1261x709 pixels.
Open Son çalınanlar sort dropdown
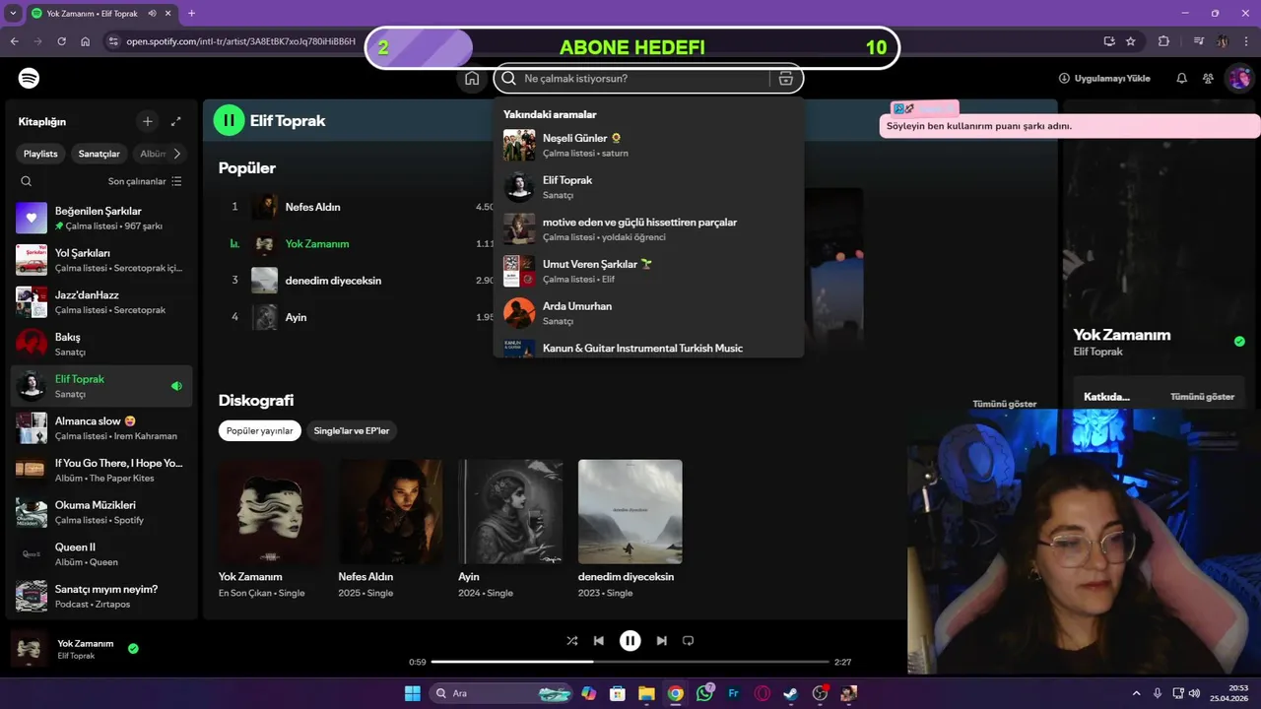coord(145,181)
